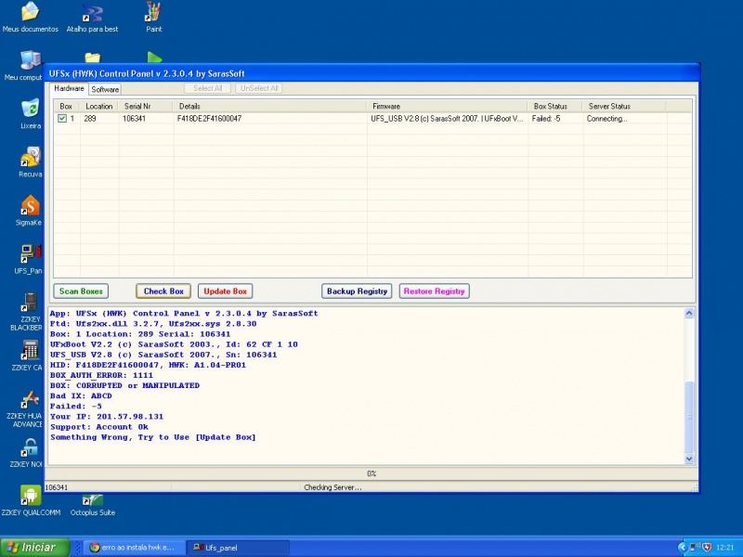
Task: Click the 0% progress bar
Action: tap(371, 473)
